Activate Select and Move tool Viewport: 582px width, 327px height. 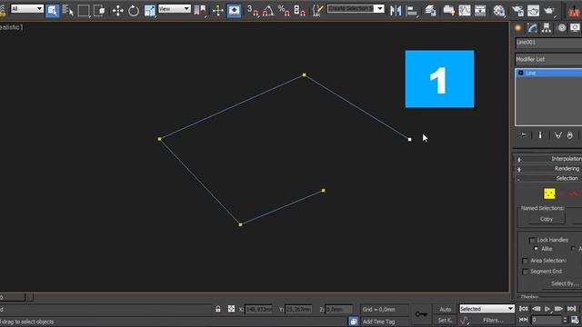click(117, 10)
